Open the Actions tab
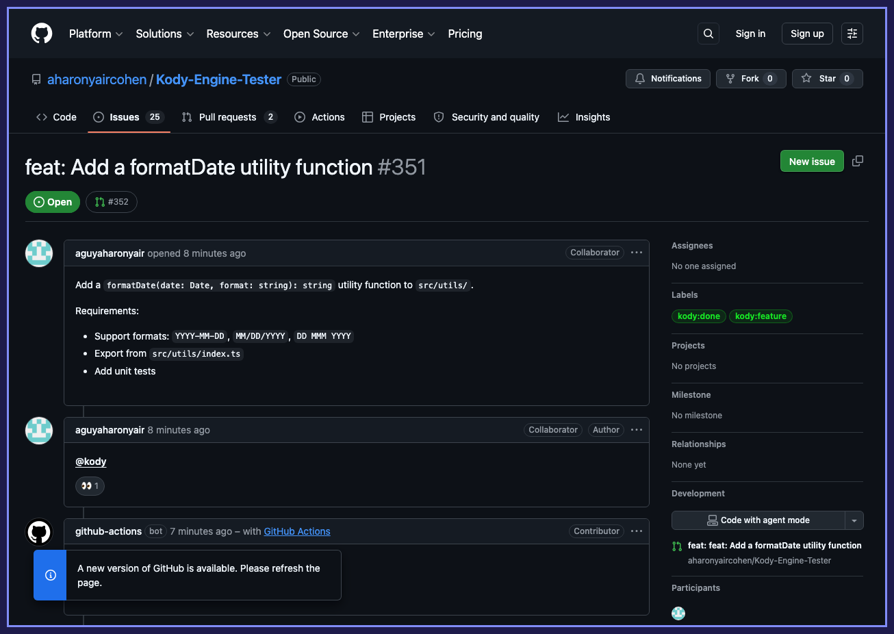Viewport: 894px width, 634px height. click(320, 116)
